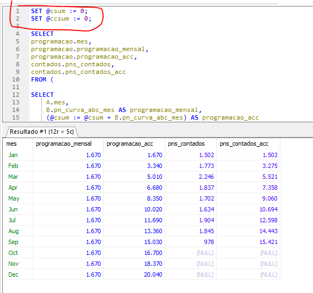
Task: Select the Mar pns_contados_acc cell 5.521
Action: pos(248,177)
